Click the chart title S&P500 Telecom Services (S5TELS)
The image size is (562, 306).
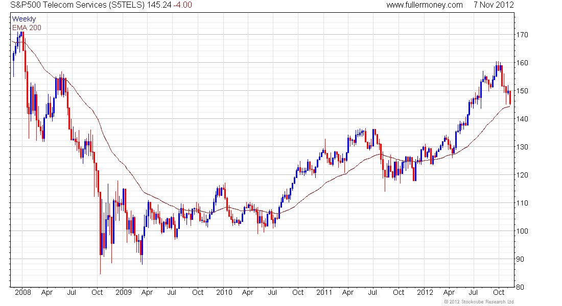[78, 5]
